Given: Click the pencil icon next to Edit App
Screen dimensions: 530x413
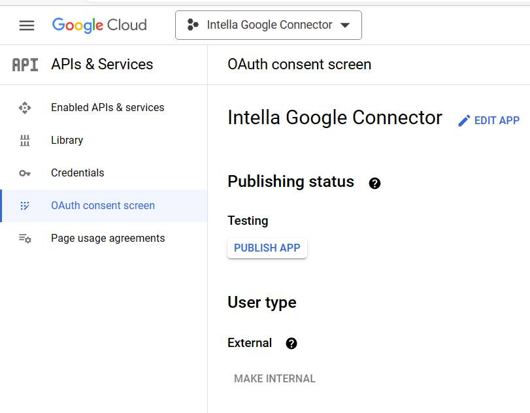Looking at the screenshot, I should [x=464, y=121].
